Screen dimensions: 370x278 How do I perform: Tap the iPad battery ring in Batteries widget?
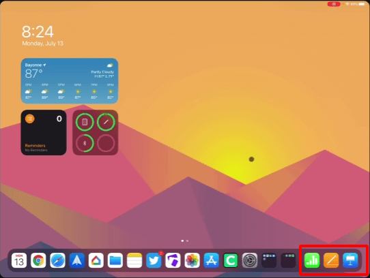[x=85, y=122]
